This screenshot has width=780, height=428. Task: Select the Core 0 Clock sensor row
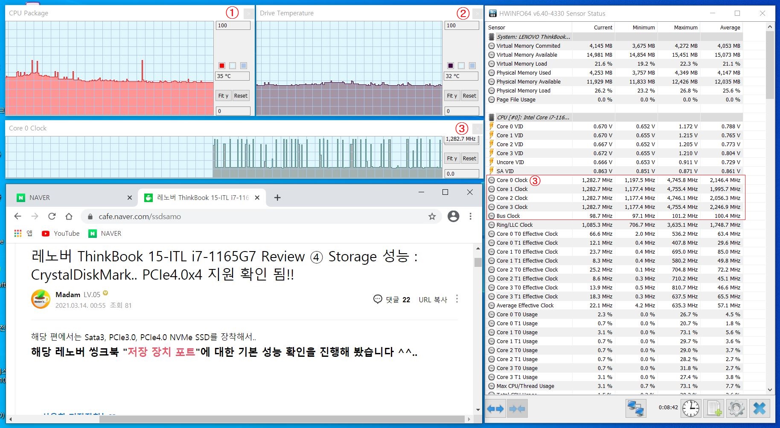615,180
